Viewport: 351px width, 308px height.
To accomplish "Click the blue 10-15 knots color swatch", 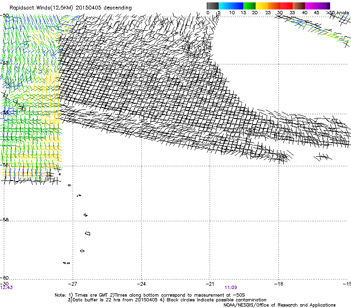I will coord(237,6).
